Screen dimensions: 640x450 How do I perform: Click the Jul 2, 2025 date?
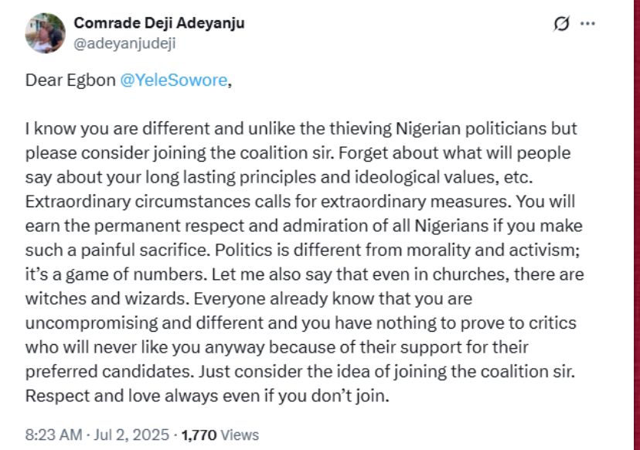pyautogui.click(x=131, y=435)
